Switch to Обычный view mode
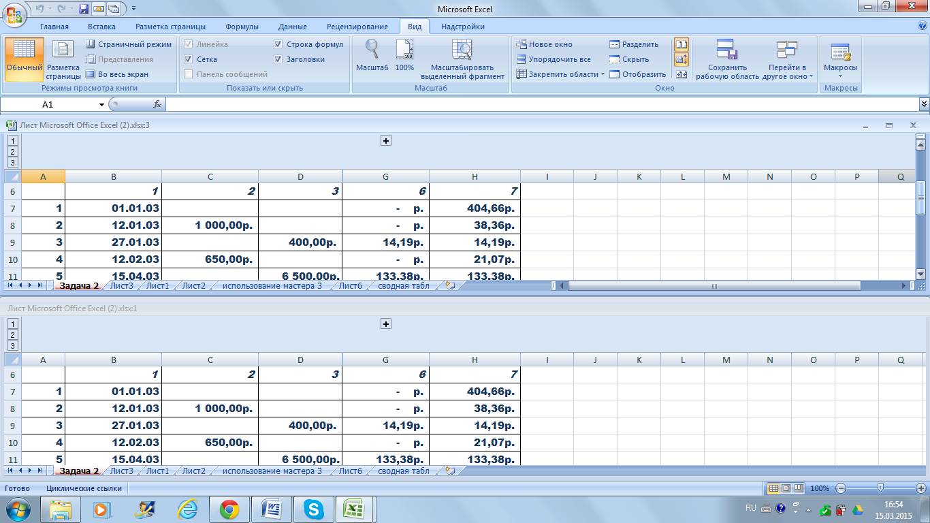 pyautogui.click(x=25, y=59)
